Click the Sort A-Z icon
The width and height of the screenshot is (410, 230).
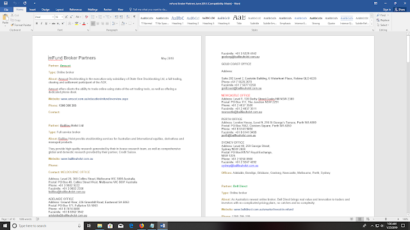pos(128,17)
